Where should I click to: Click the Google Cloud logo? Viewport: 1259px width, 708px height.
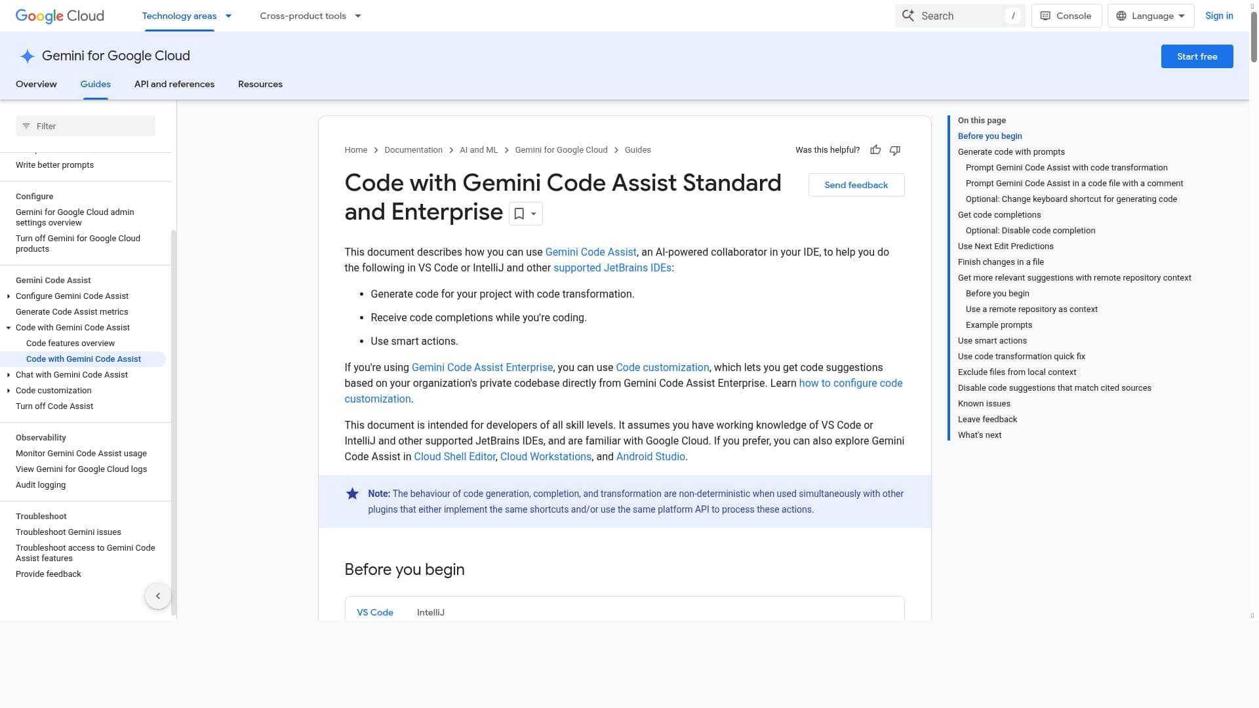pos(60,16)
